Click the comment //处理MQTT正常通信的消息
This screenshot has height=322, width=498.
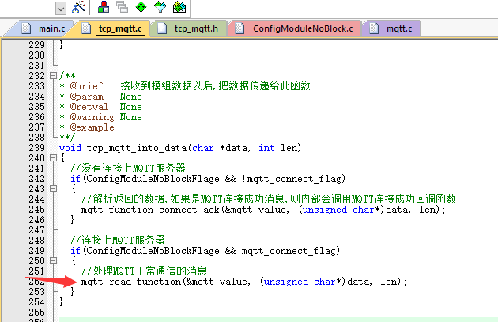(144, 271)
